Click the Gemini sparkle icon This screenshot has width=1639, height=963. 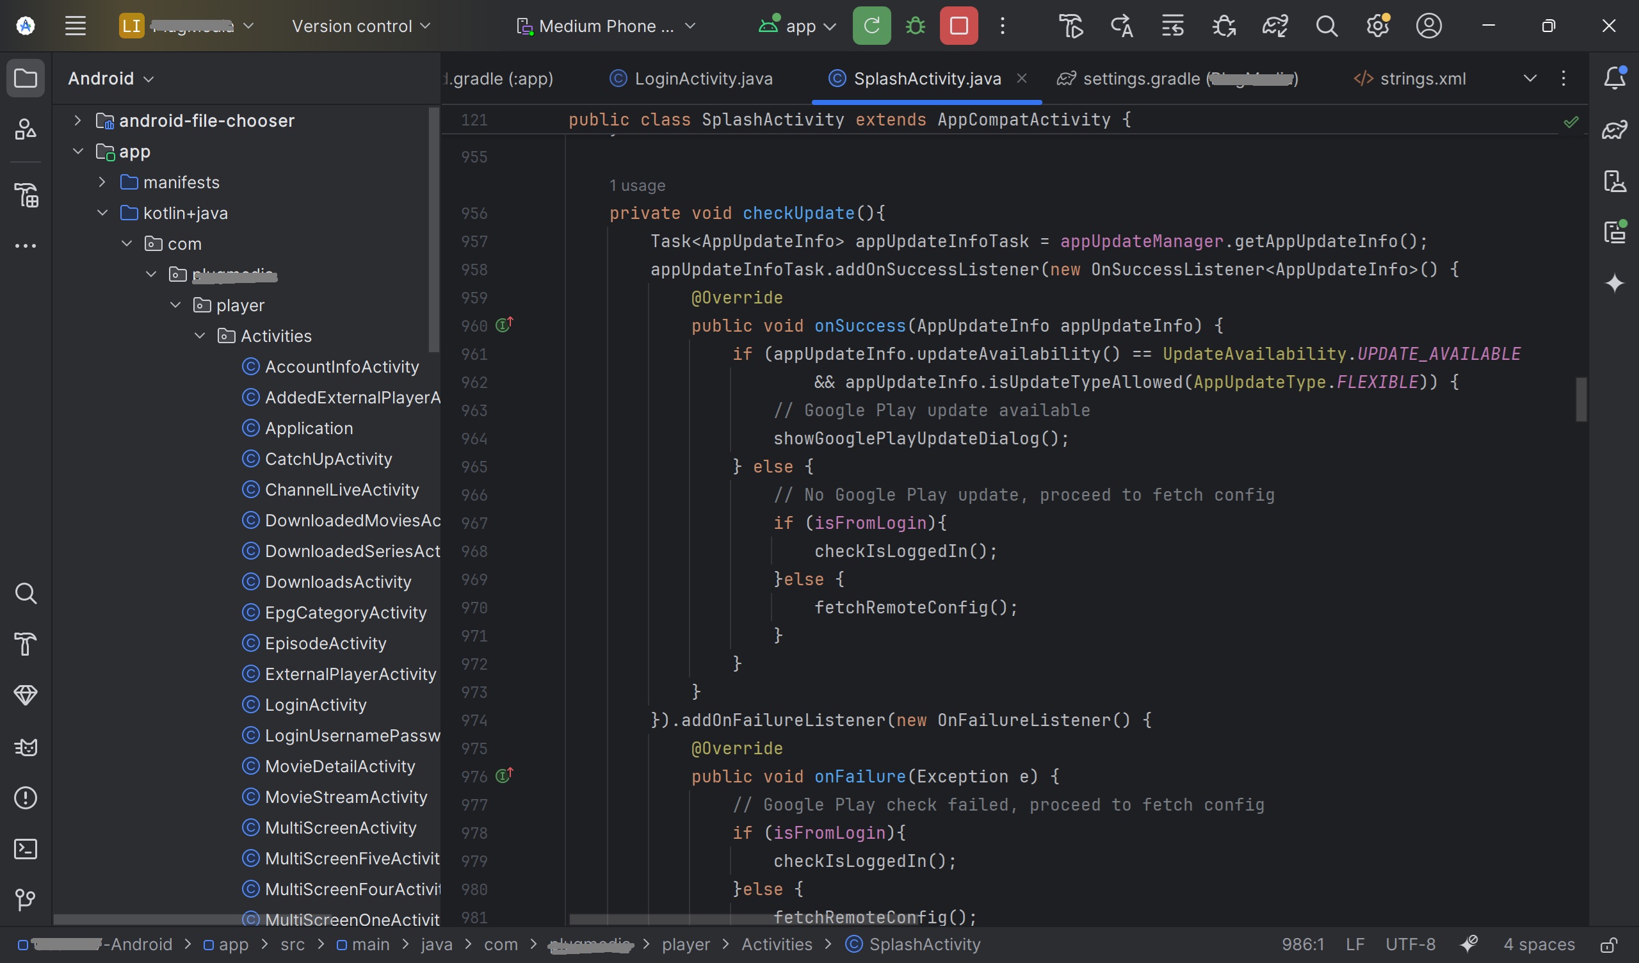coord(1614,284)
